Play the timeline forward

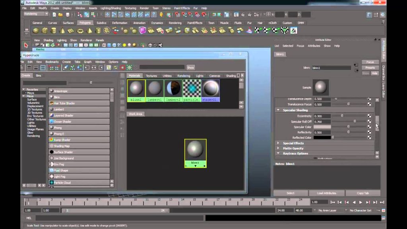(x=360, y=202)
